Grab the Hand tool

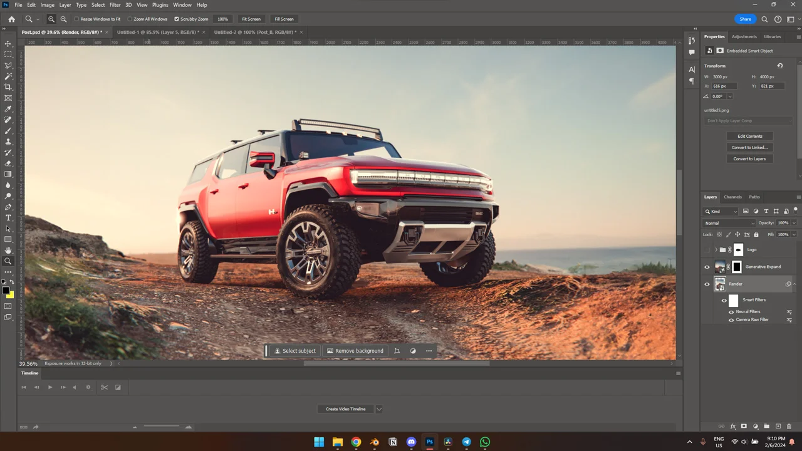[8, 251]
